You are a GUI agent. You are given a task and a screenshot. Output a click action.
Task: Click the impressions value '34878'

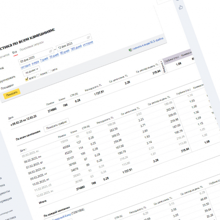pyautogui.click(x=75, y=170)
